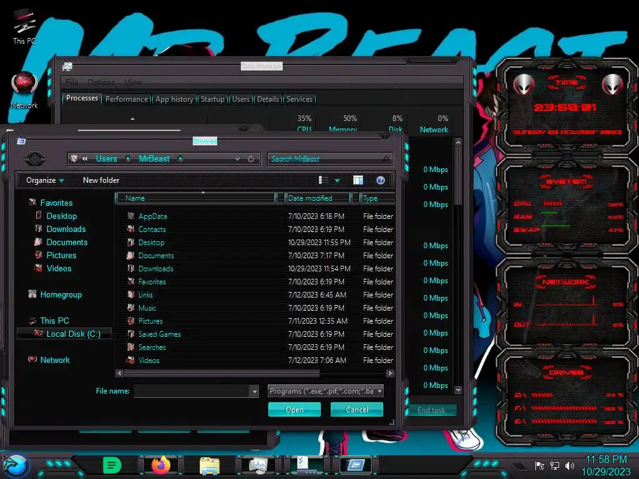Click refresh icon in address bar
Screen dimensions: 639x479
pyautogui.click(x=251, y=159)
